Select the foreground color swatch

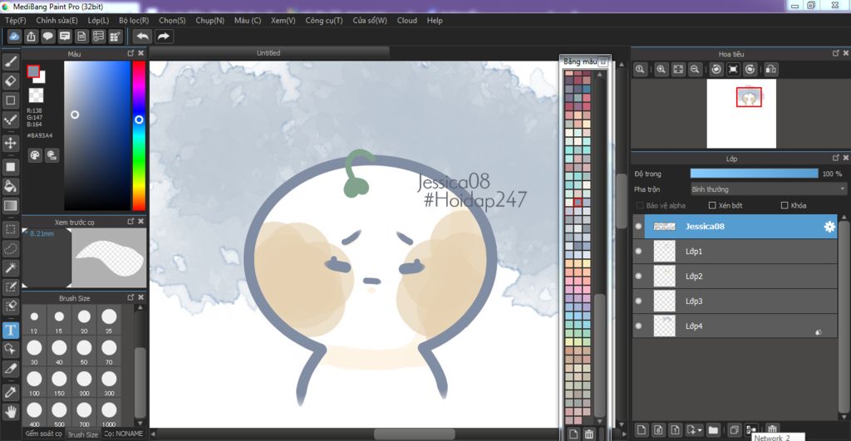33,71
